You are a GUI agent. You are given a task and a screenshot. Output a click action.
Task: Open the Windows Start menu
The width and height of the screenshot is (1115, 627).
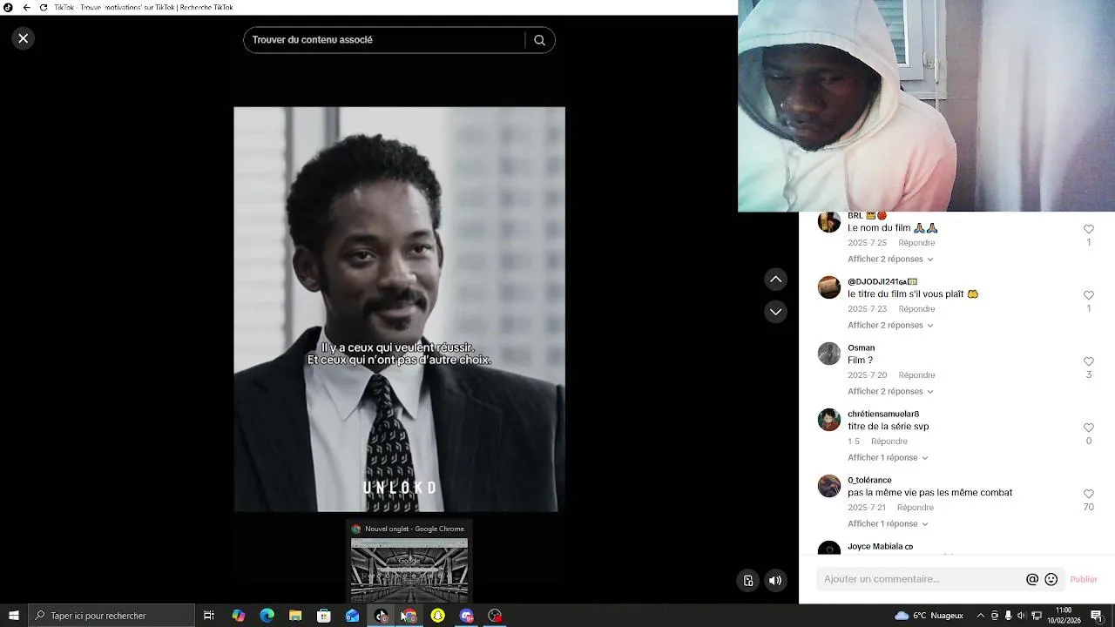tap(14, 616)
